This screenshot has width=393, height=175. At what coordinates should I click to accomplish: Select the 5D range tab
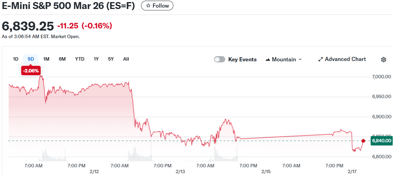pyautogui.click(x=31, y=59)
